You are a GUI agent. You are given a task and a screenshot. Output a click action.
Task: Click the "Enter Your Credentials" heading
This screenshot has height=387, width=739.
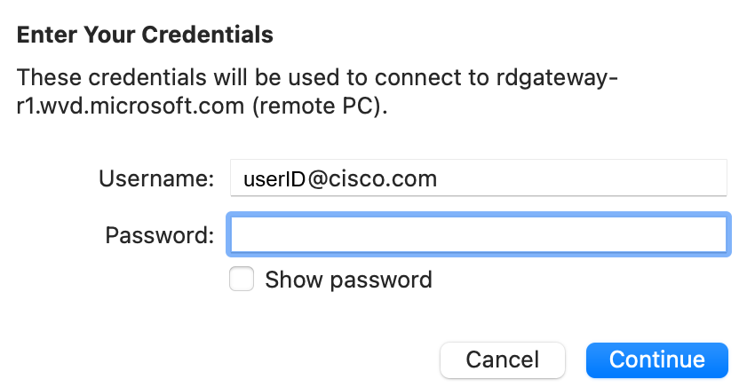click(145, 36)
